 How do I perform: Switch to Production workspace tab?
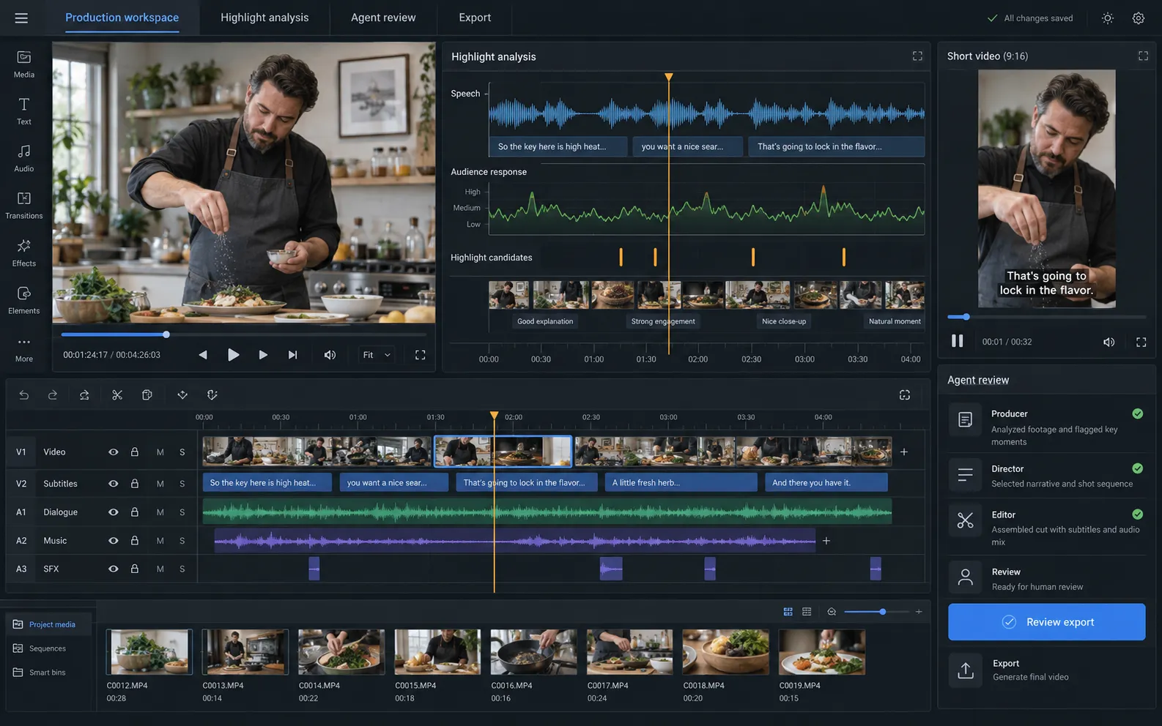pyautogui.click(x=122, y=18)
